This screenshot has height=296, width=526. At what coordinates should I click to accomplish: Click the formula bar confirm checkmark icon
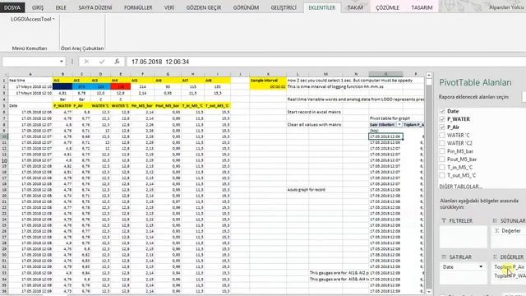click(102, 62)
